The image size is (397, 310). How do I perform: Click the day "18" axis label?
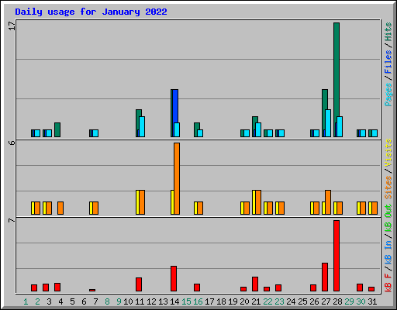coord(221,301)
